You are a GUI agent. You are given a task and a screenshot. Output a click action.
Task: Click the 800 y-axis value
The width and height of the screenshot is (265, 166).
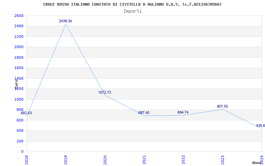click(20, 110)
